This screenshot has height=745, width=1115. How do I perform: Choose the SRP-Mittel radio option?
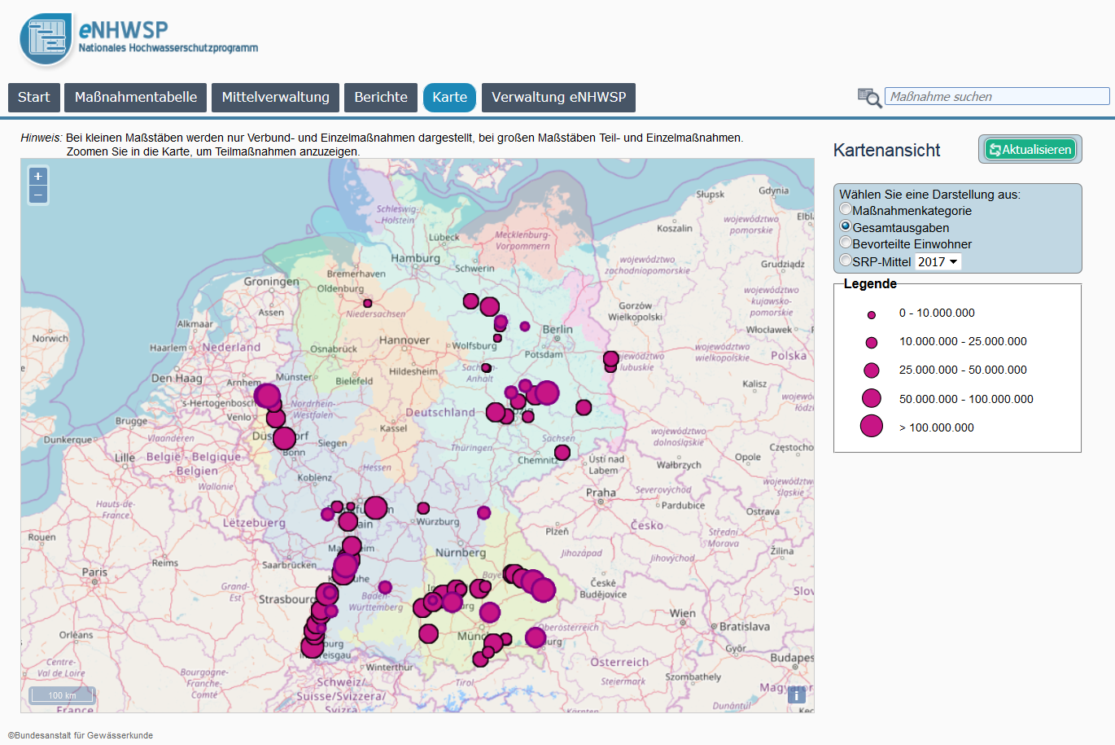pos(846,261)
